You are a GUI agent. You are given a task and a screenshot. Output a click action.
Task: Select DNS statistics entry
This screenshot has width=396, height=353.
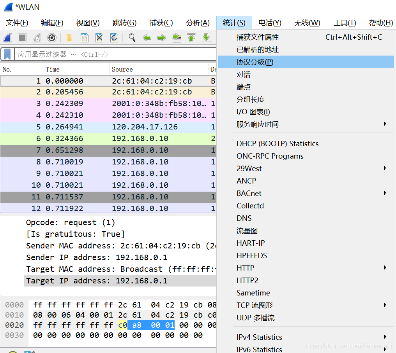pos(306,218)
